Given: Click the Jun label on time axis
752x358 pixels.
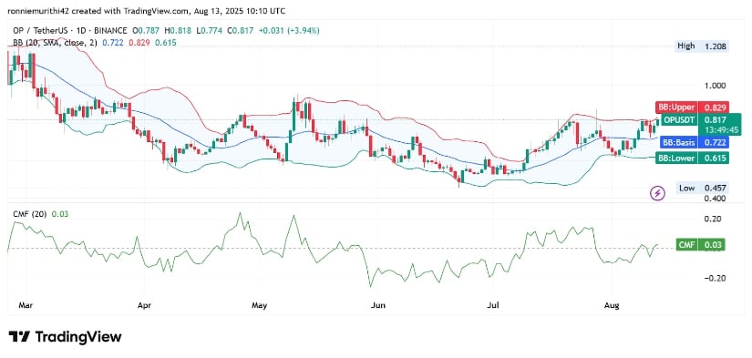Looking at the screenshot, I should tap(378, 305).
